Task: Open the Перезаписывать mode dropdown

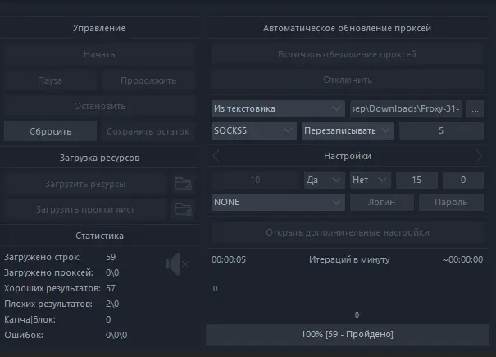Action: [348, 130]
